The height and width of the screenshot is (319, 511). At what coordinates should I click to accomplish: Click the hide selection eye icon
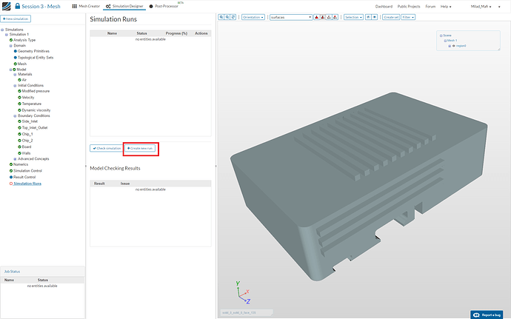click(368, 17)
